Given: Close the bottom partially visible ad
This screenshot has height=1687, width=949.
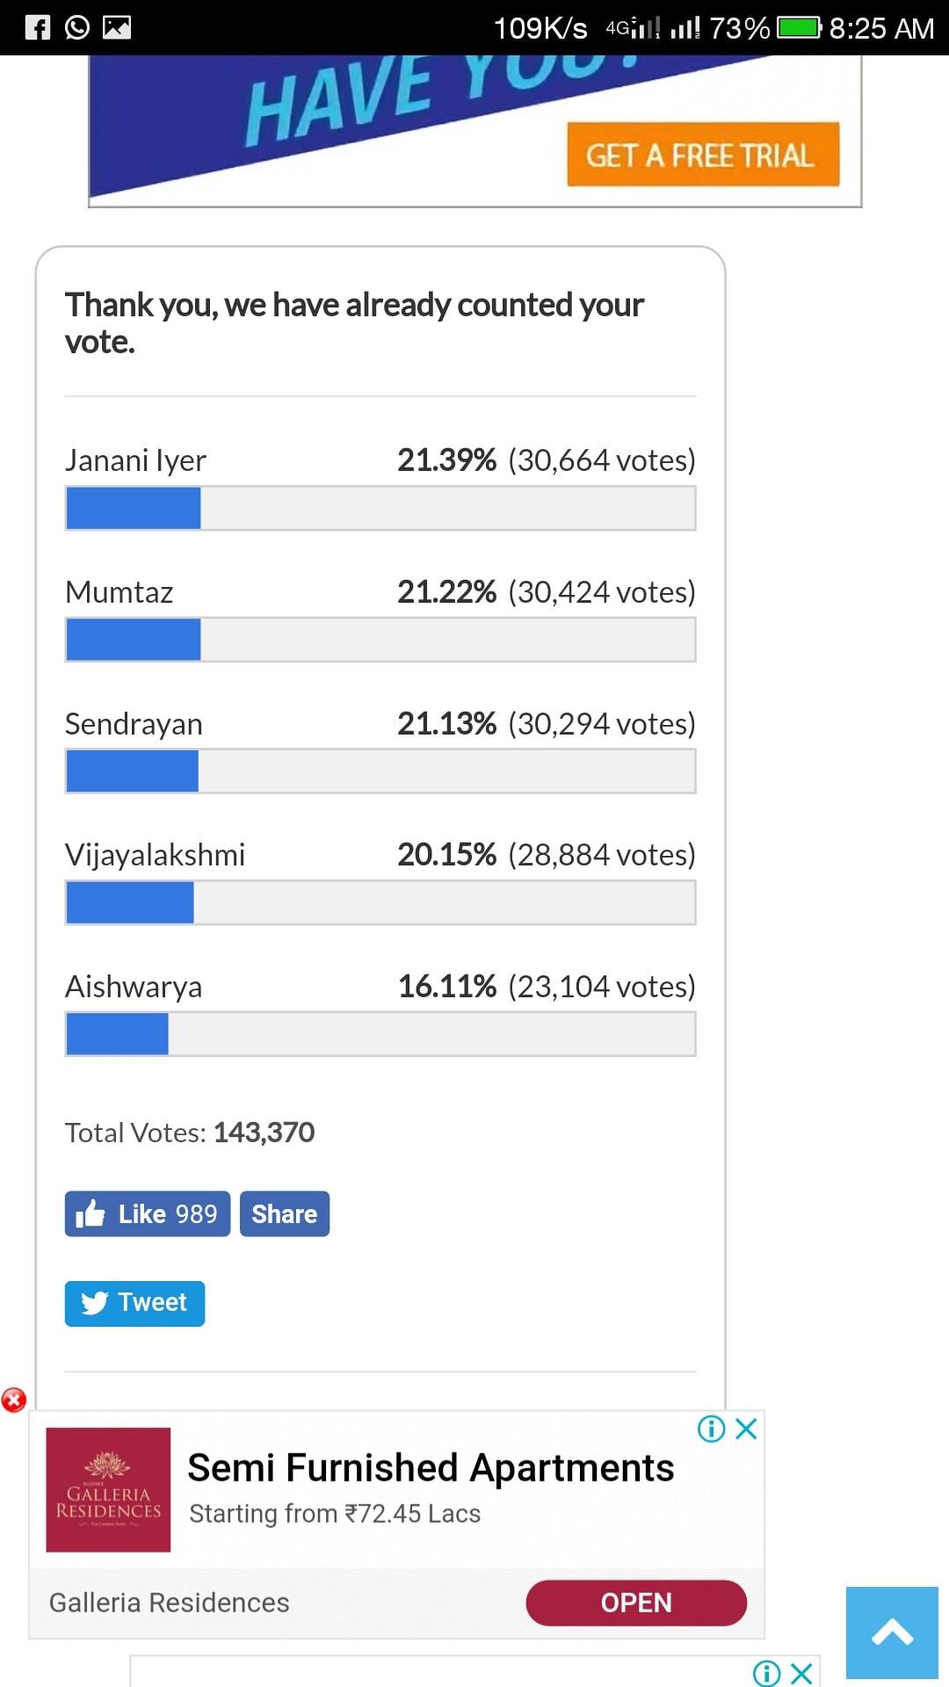Looking at the screenshot, I should point(801,1673).
